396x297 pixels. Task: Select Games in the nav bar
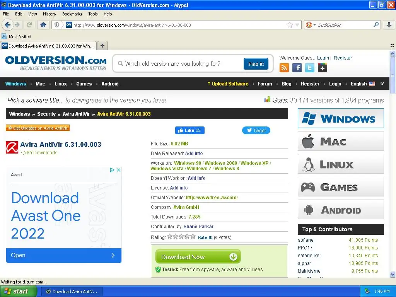(84, 84)
